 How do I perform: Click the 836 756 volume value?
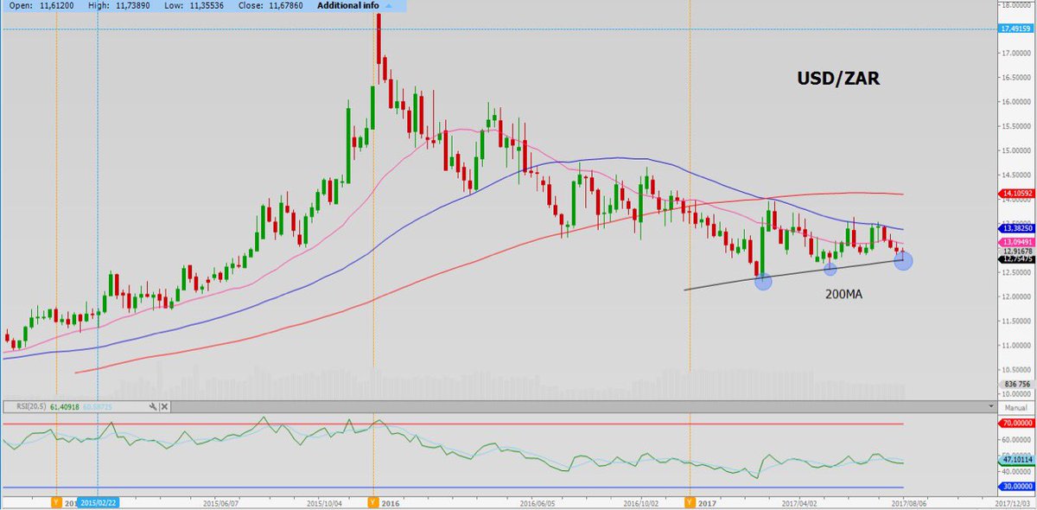tap(1016, 385)
